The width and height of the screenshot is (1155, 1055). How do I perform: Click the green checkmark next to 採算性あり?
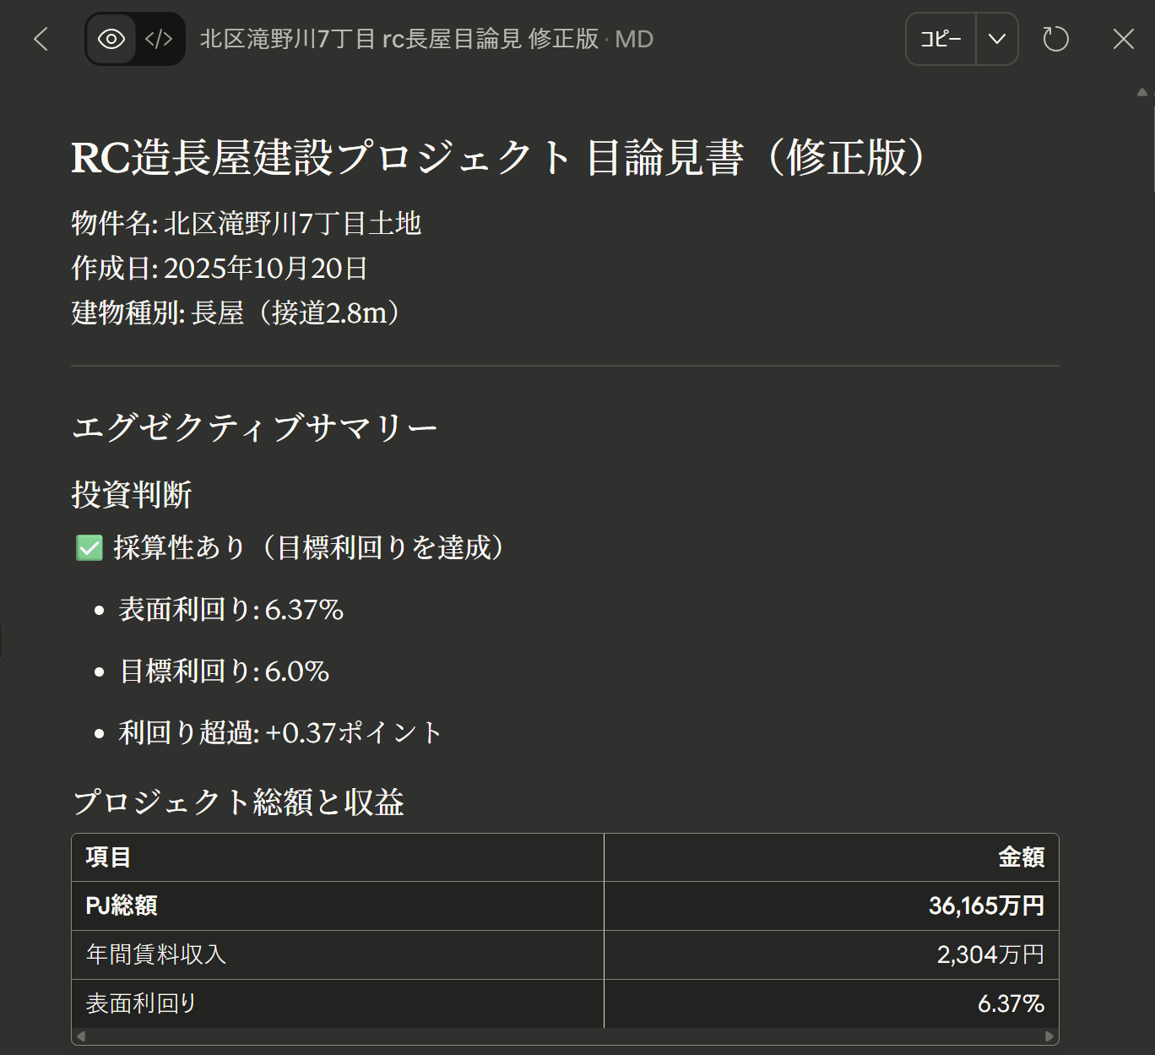[89, 548]
